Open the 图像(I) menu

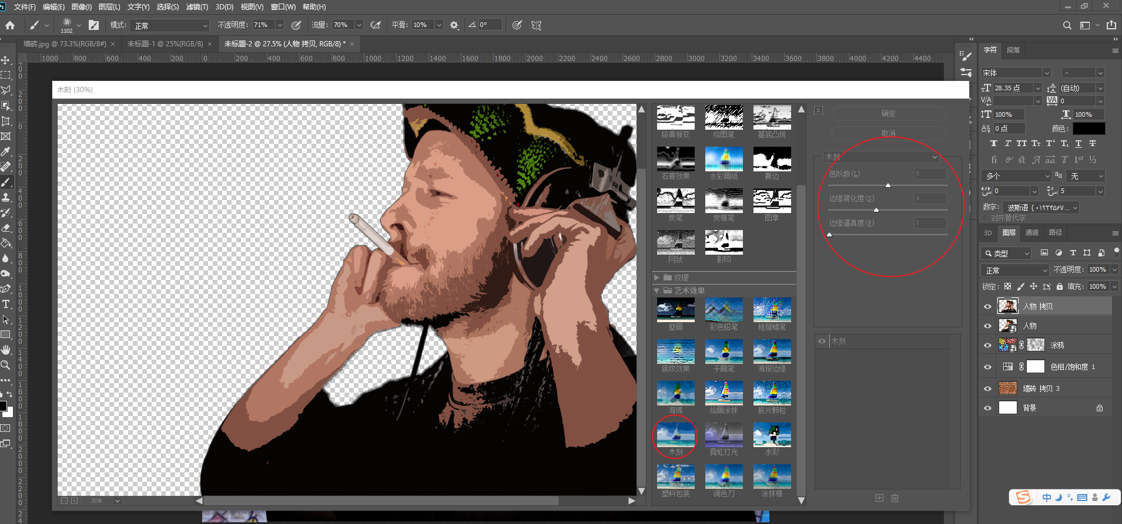81,7
